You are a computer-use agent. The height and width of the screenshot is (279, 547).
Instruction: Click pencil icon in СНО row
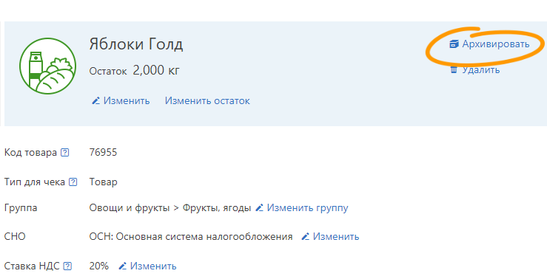[305, 236]
